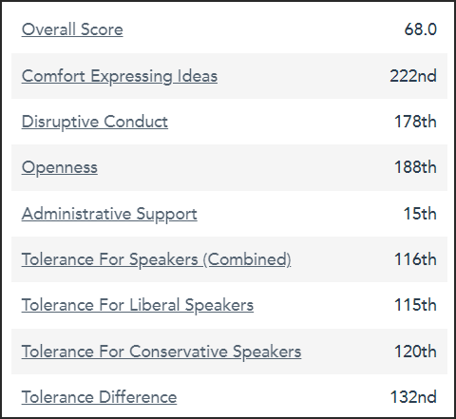Open Tolerance For Liberal Speakers link
This screenshot has height=419, width=456.
(x=138, y=306)
